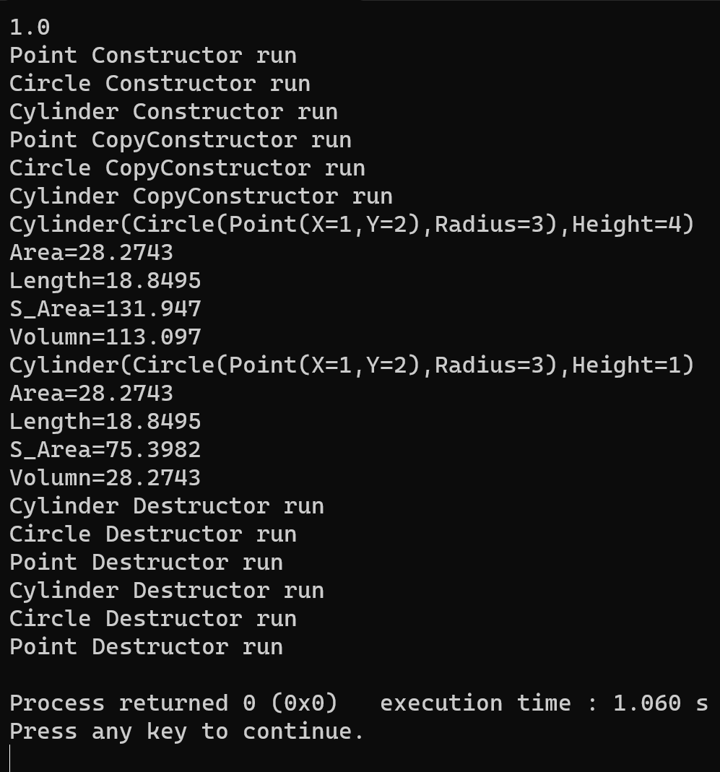Click the "Cylinder Constructor run" line
This screenshot has height=772, width=720.
(173, 112)
